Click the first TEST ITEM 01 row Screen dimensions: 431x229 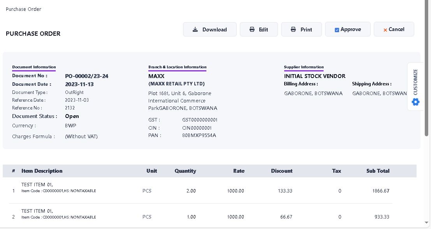coord(37,184)
